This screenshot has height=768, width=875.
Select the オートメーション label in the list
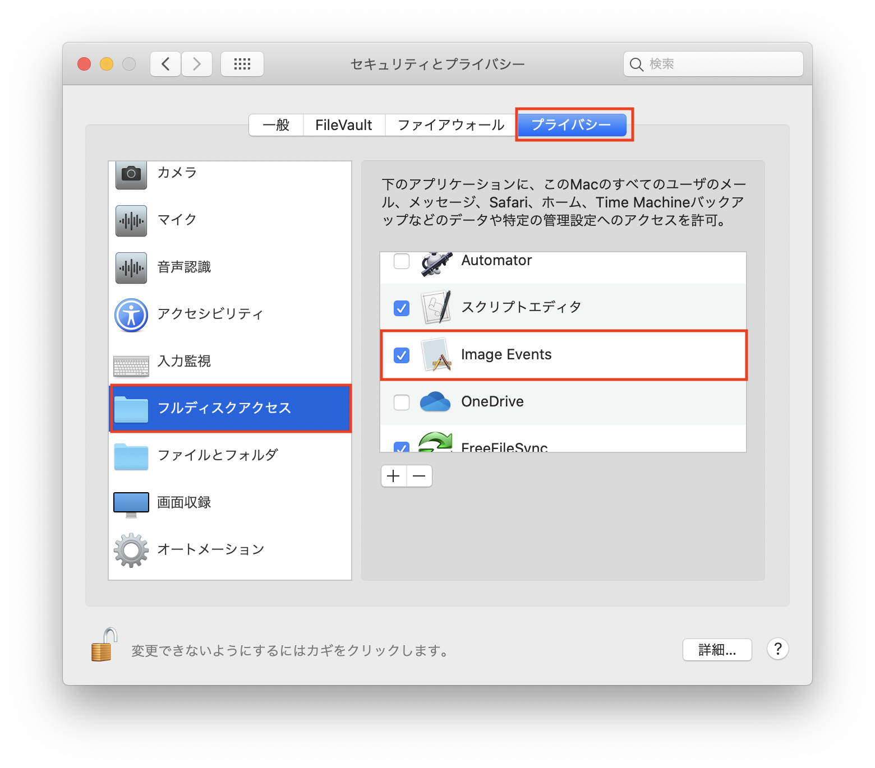tap(211, 549)
